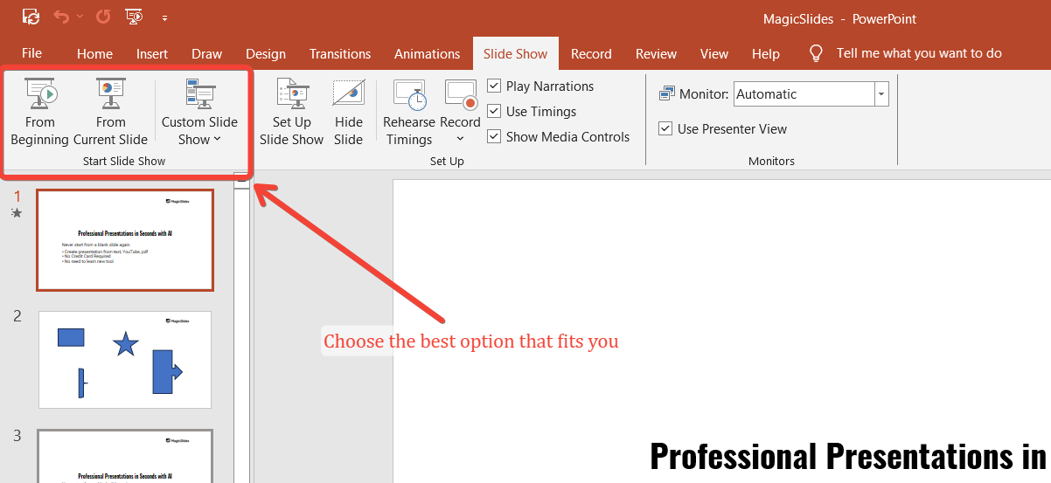Screen dimensions: 1051x483
Task: Switch to the View tab
Action: coord(714,53)
